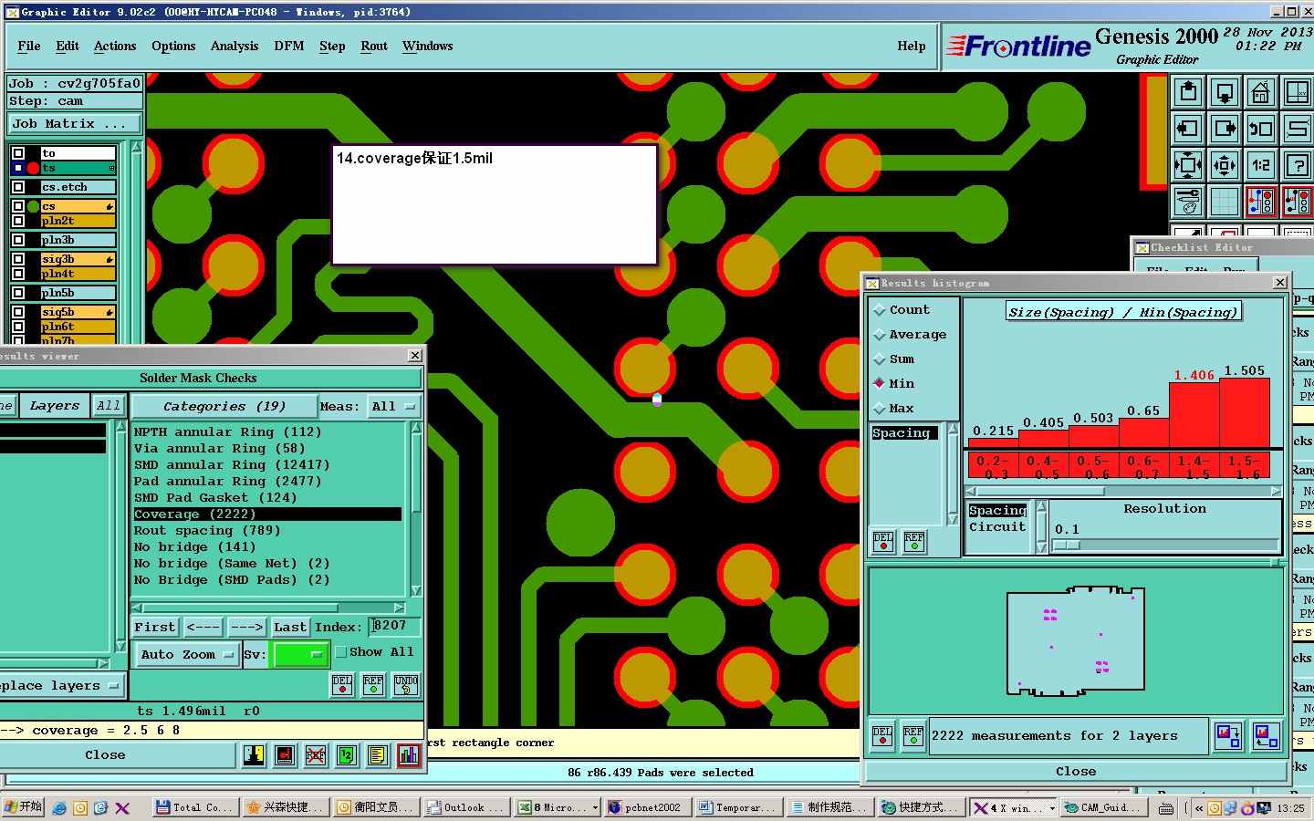This screenshot has height=821, width=1314.
Task: Click the snake-path S-shaped icon
Action: [1298, 129]
